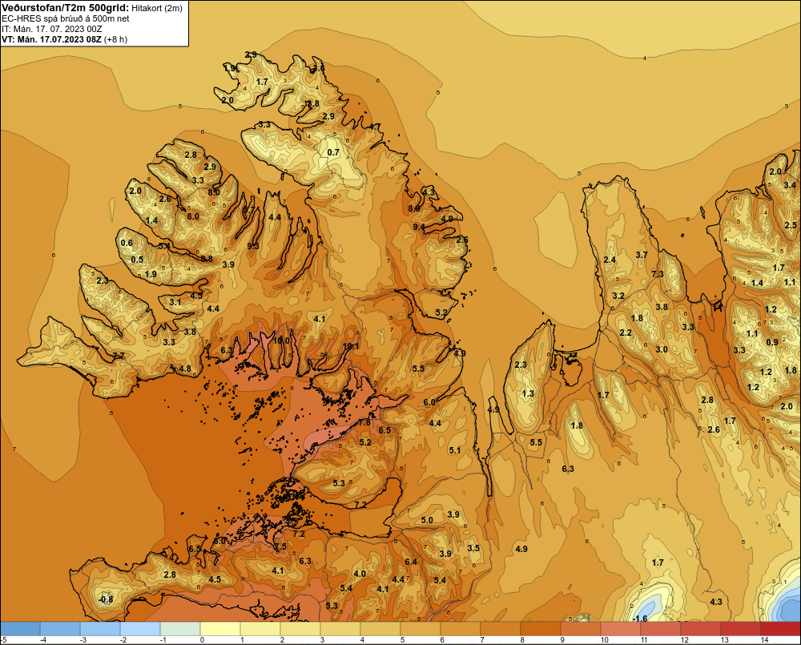Viewport: 801px width, 645px height.
Task: Click the temperature value 9.4 on the map
Action: click(418, 227)
